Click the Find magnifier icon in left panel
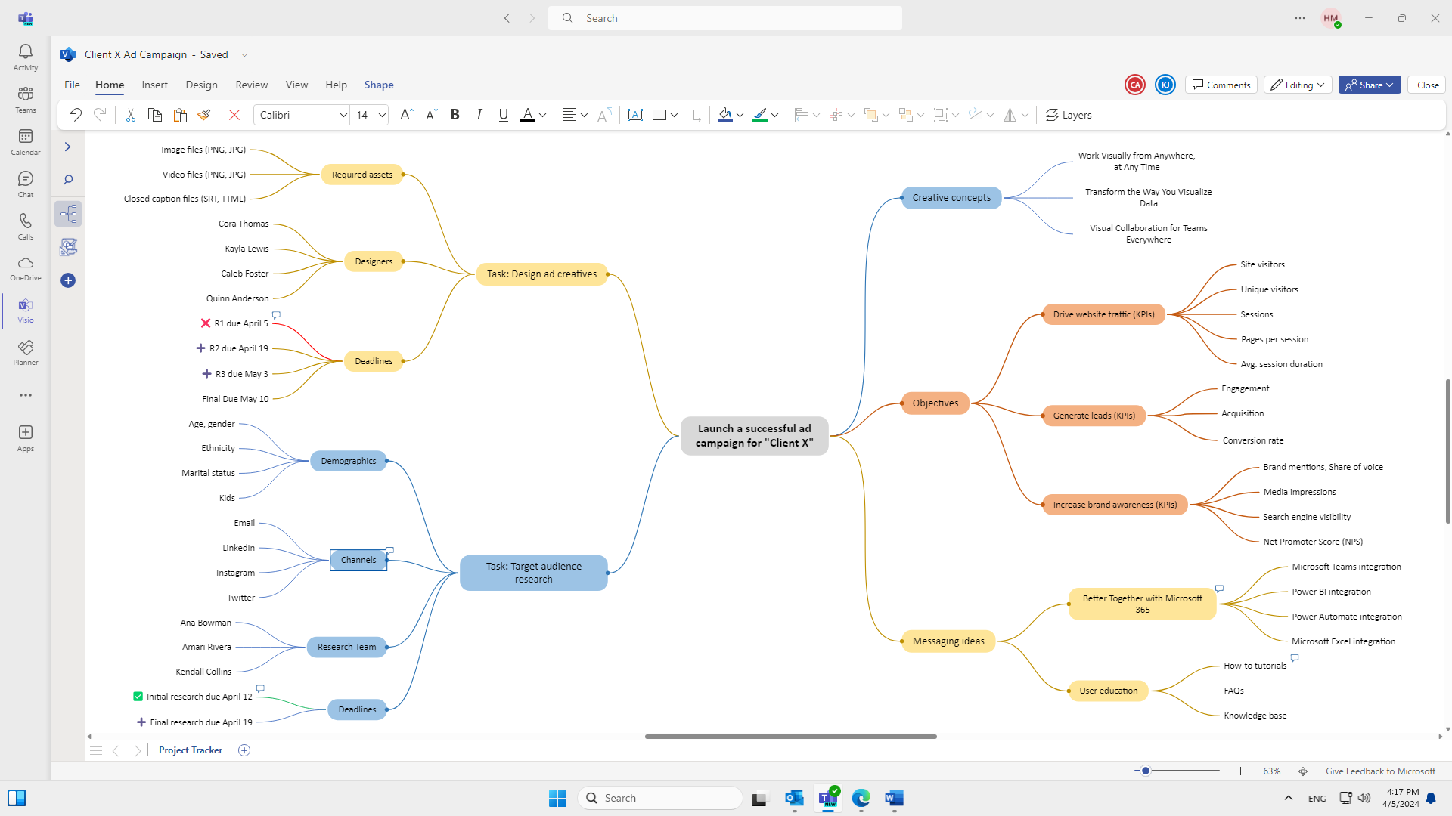Image resolution: width=1452 pixels, height=816 pixels. point(68,180)
